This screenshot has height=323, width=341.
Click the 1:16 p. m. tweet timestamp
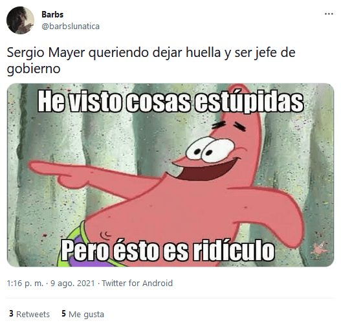(x=25, y=284)
